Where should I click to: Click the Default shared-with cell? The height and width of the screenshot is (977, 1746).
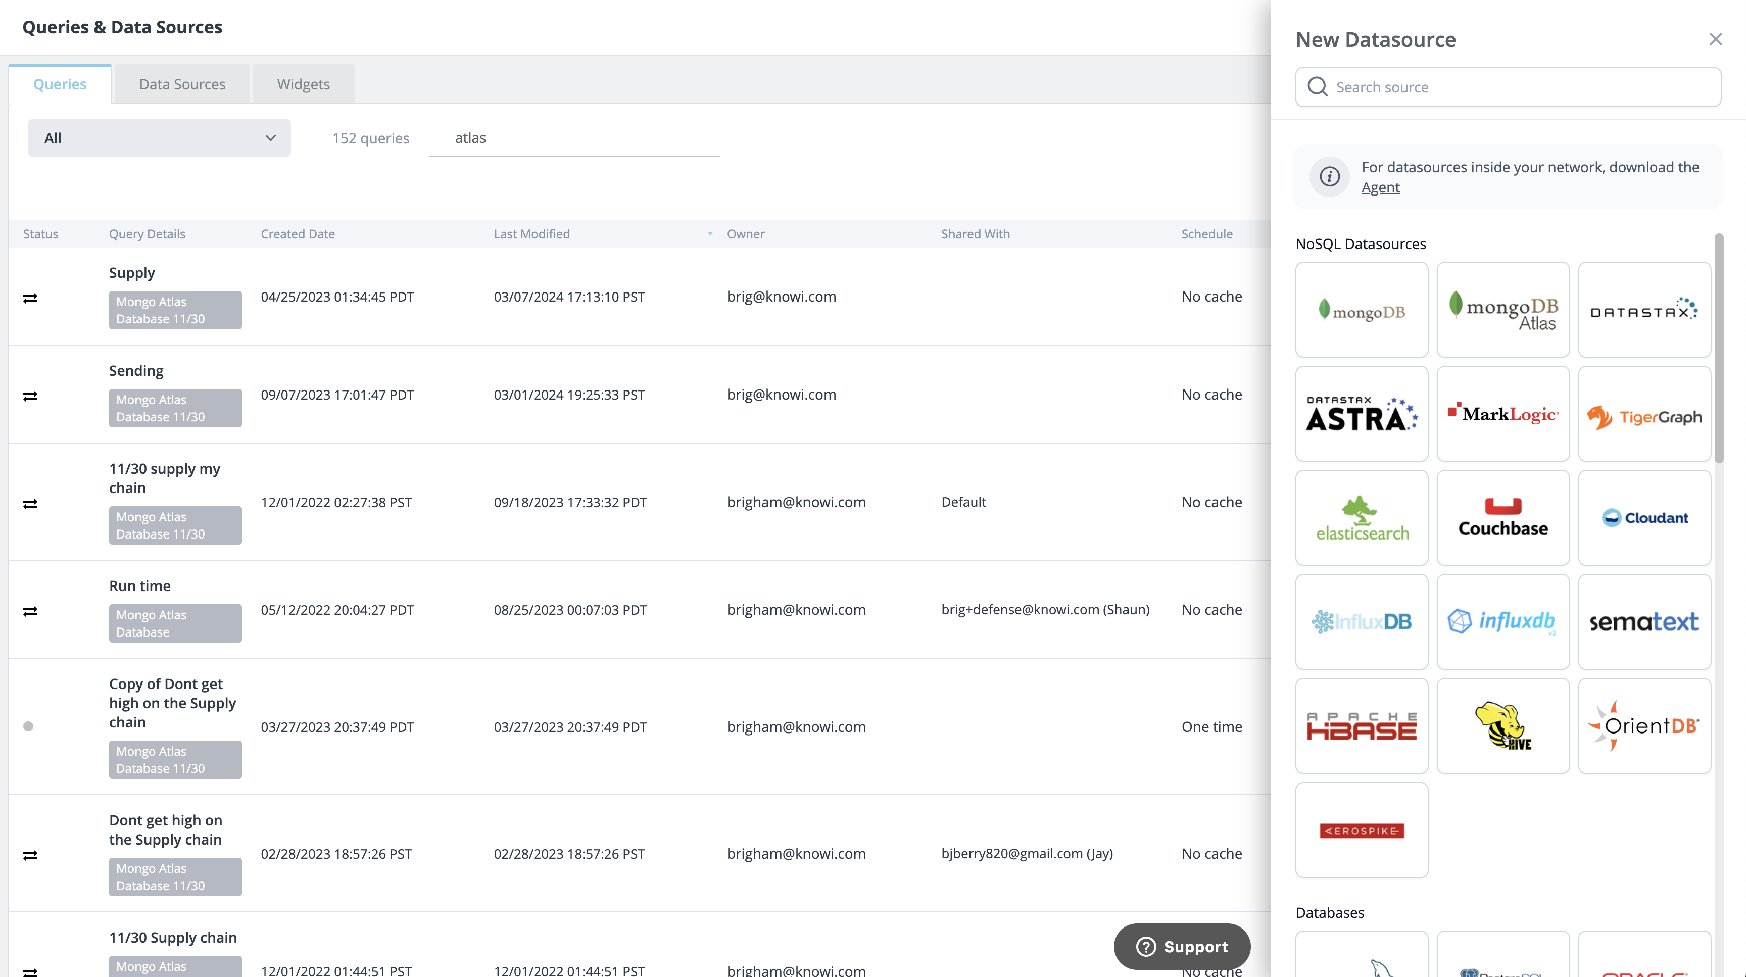(x=964, y=502)
